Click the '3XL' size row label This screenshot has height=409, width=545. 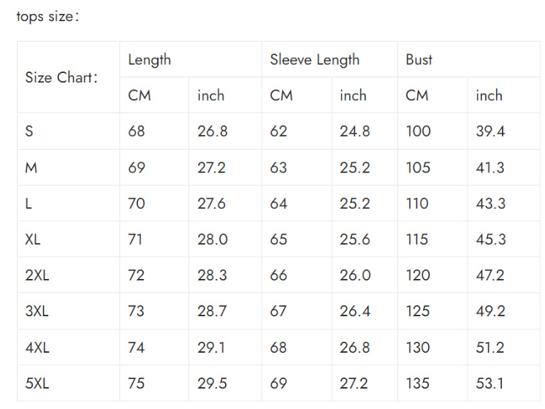coord(37,311)
